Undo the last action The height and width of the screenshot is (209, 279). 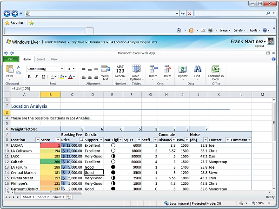coord(6,53)
